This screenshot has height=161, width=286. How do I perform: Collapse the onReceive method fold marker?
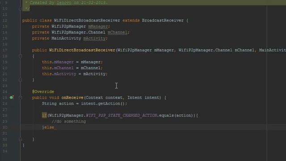tap(21, 97)
